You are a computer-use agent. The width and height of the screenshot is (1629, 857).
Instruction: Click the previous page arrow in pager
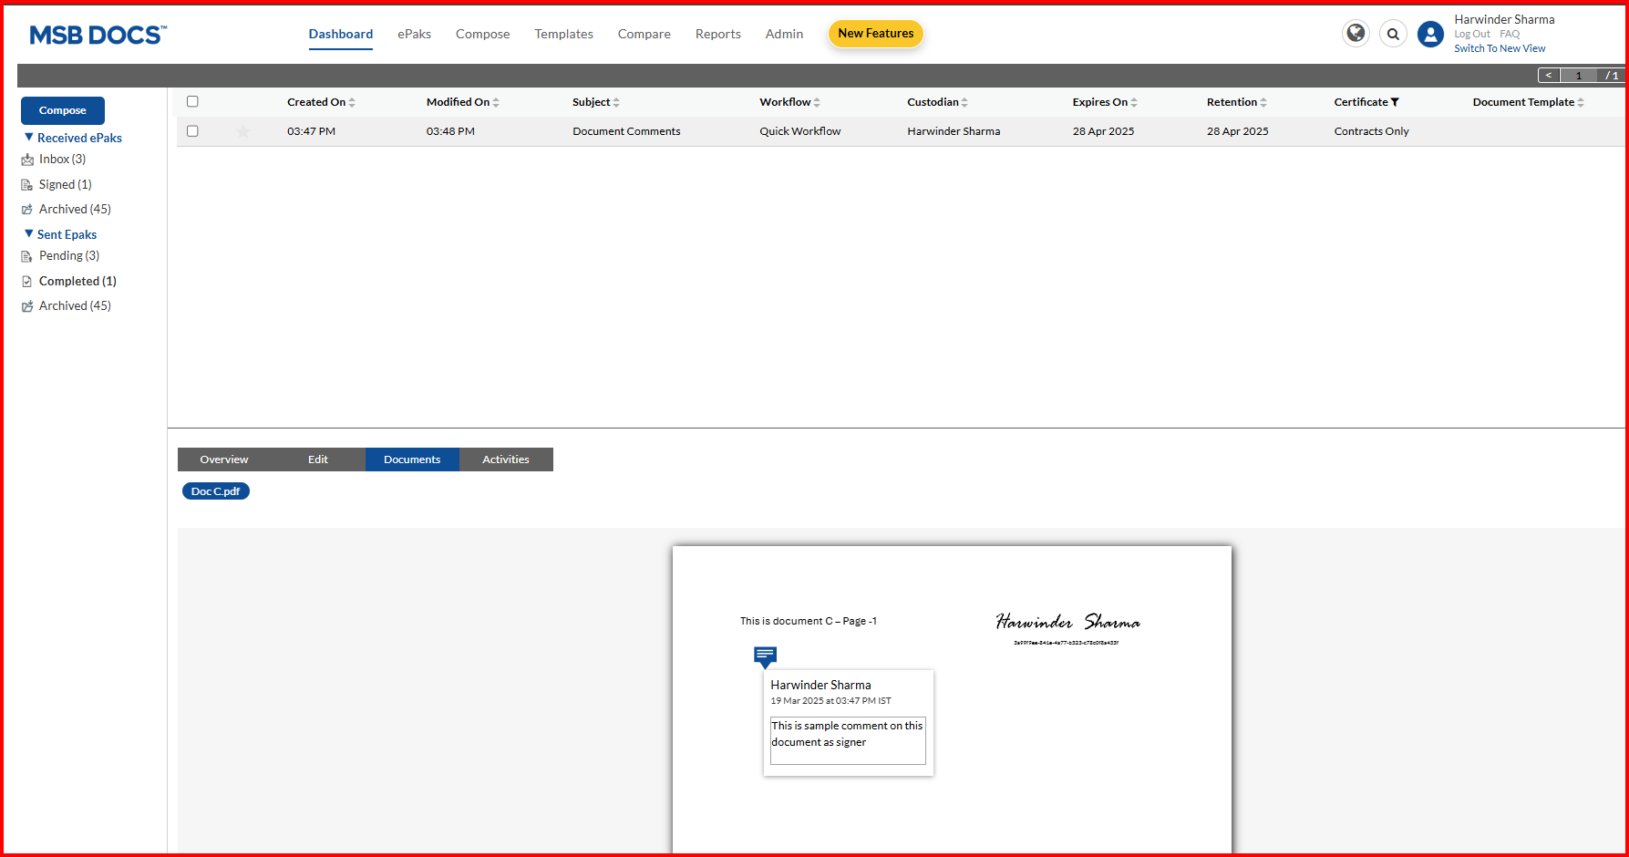pos(1548,76)
